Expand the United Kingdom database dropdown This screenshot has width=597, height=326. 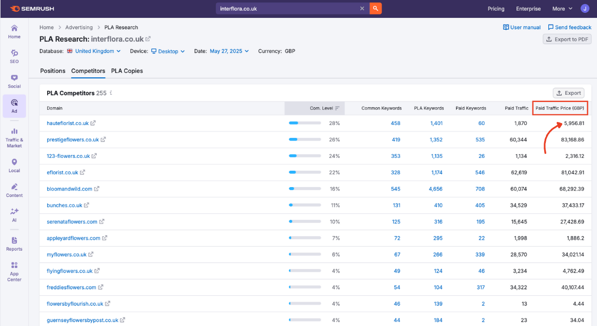coord(97,51)
